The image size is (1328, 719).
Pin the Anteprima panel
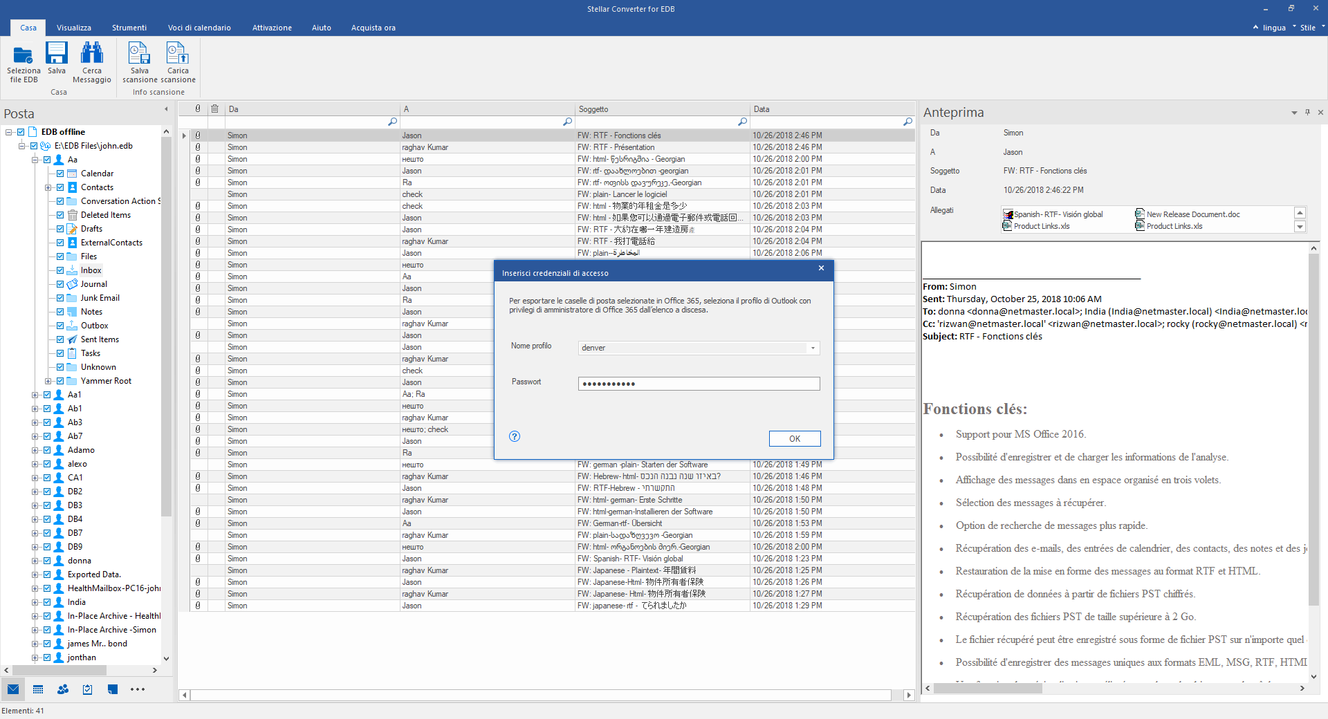pos(1307,112)
